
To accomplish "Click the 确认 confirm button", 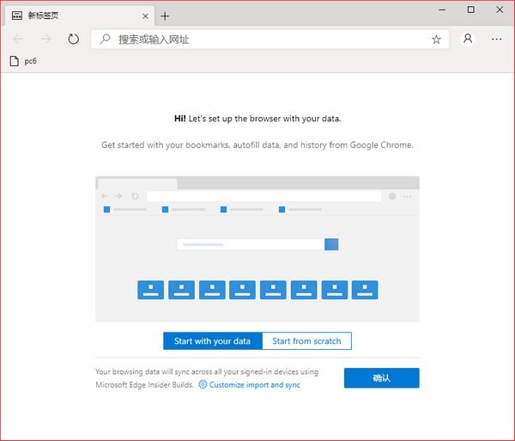I will click(382, 378).
